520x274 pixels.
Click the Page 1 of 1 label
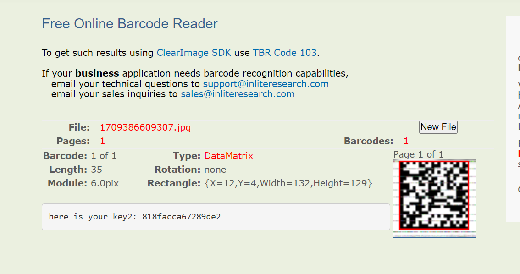(x=418, y=154)
